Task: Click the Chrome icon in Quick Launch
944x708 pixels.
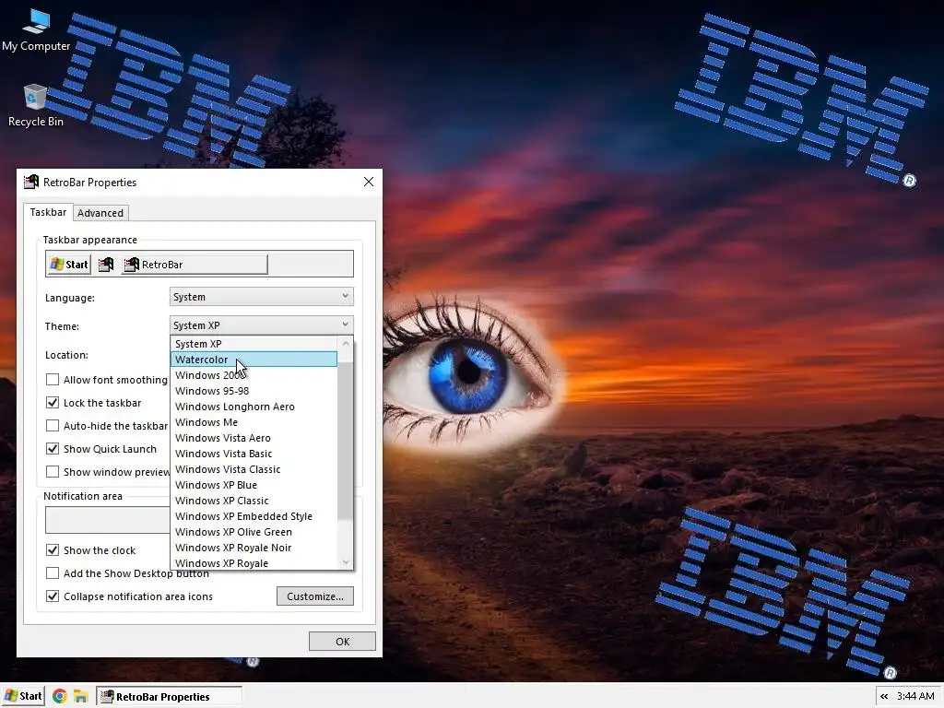Action: coord(59,697)
